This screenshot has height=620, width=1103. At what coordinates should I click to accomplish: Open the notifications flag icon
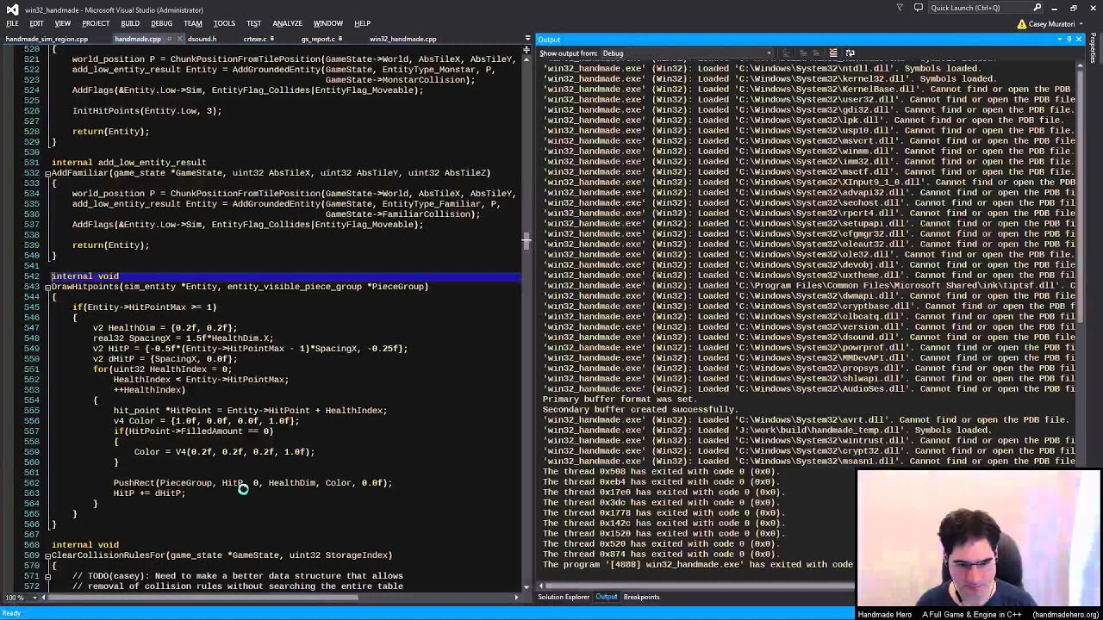pos(900,8)
